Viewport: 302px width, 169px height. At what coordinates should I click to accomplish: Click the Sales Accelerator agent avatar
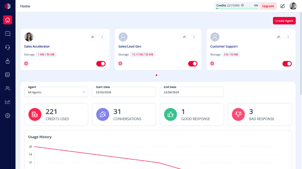tap(29, 37)
